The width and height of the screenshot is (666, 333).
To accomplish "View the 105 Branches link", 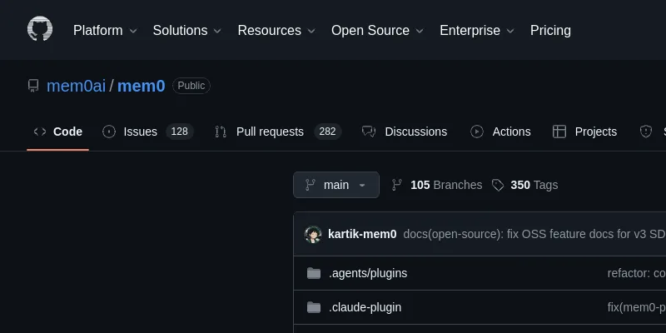I will pyautogui.click(x=437, y=185).
